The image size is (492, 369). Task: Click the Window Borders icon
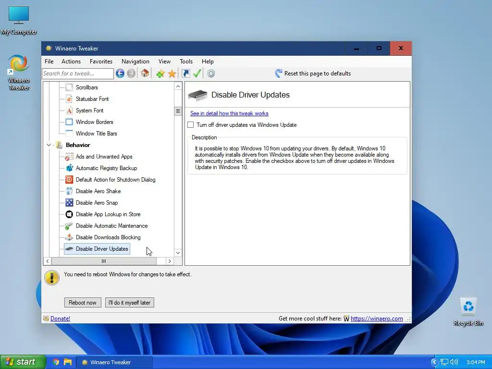(x=69, y=122)
